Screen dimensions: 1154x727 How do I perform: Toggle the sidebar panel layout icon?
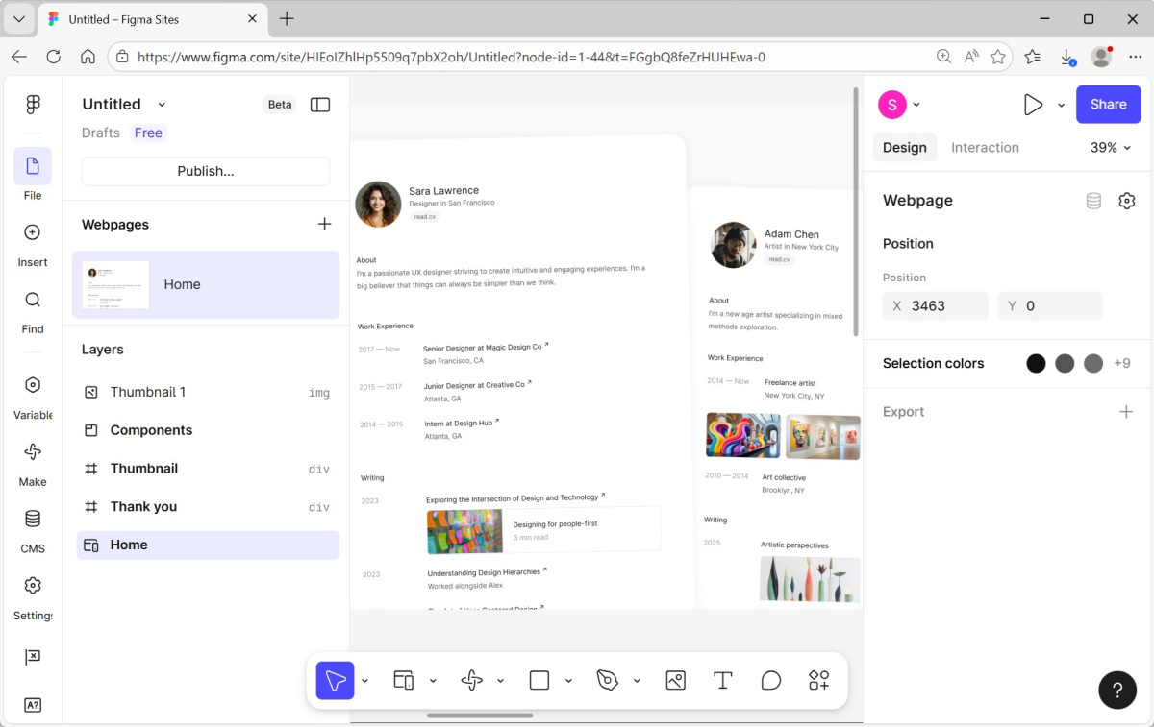point(320,105)
